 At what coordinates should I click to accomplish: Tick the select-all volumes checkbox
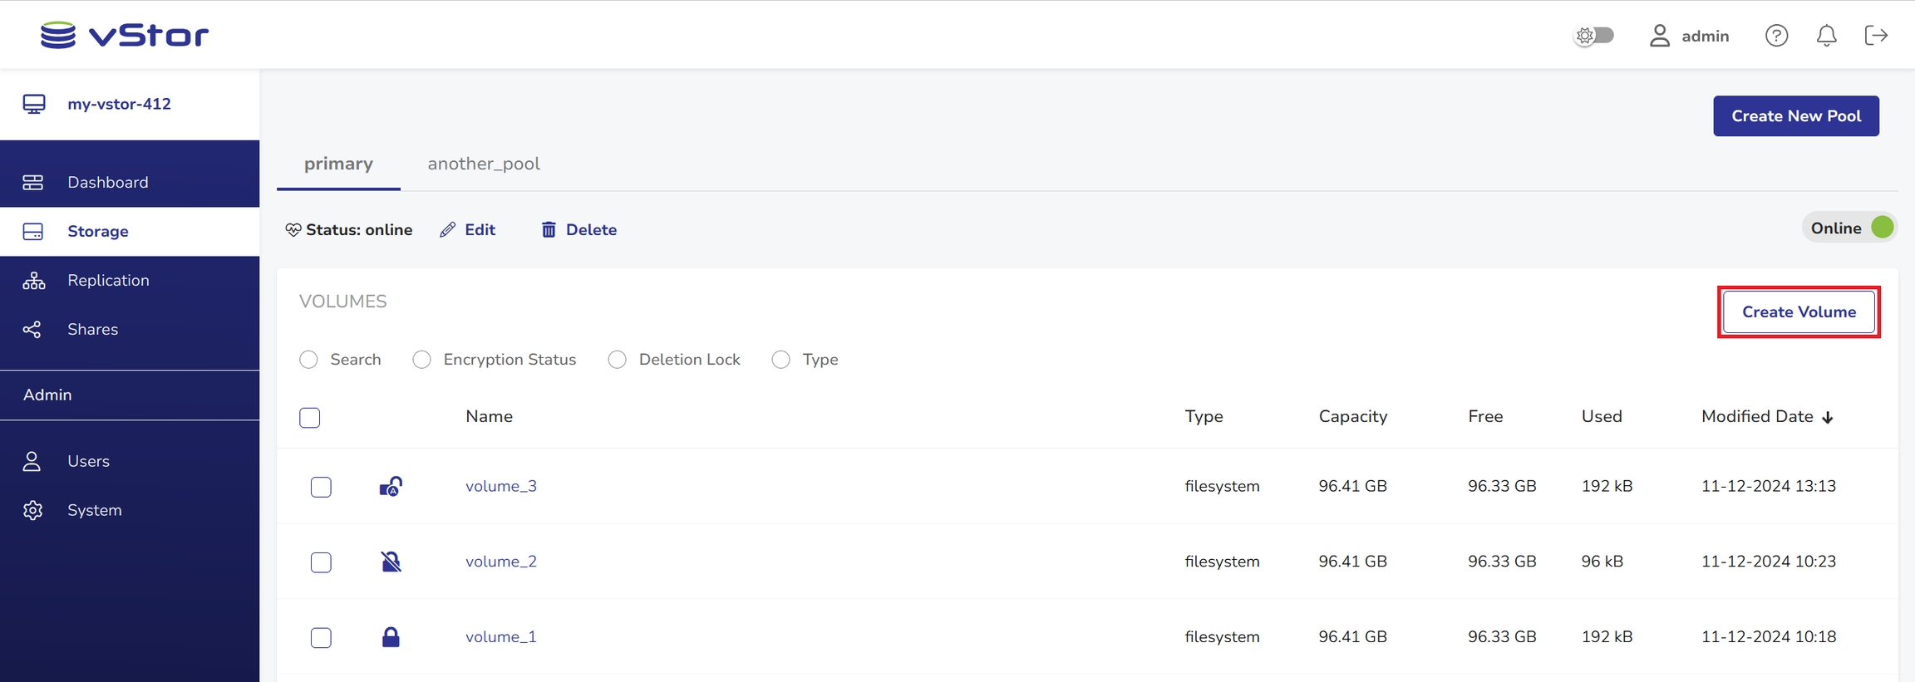pos(309,418)
